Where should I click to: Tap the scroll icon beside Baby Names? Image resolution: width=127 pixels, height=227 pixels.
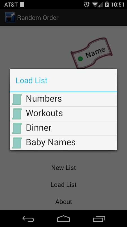pos(17,143)
